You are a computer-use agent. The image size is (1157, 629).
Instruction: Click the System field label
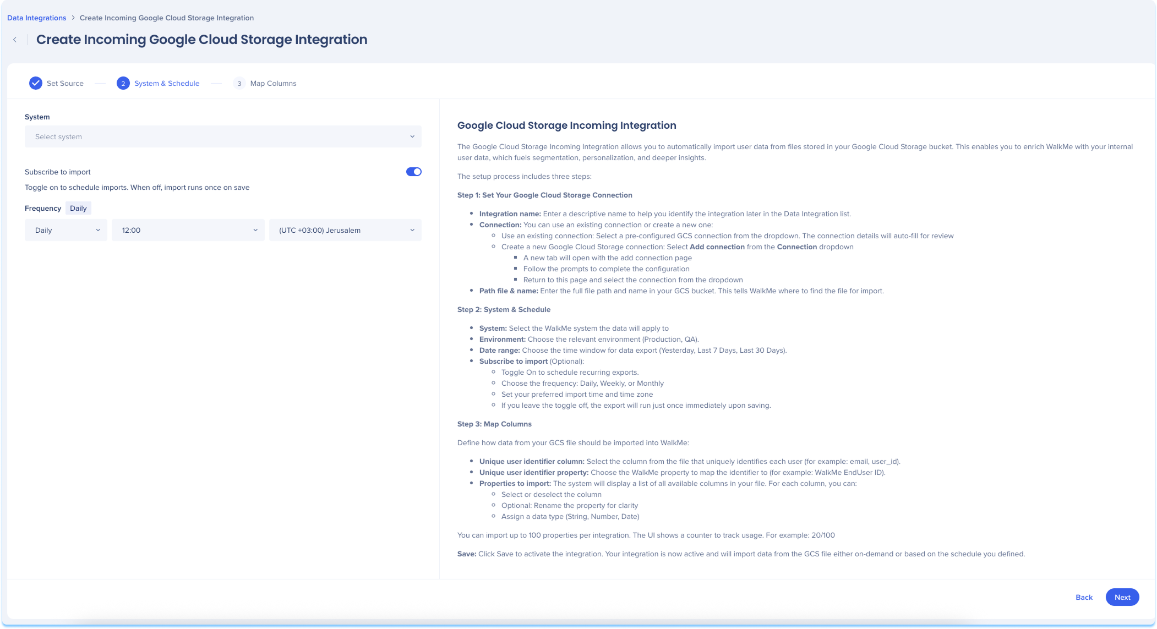click(x=37, y=117)
